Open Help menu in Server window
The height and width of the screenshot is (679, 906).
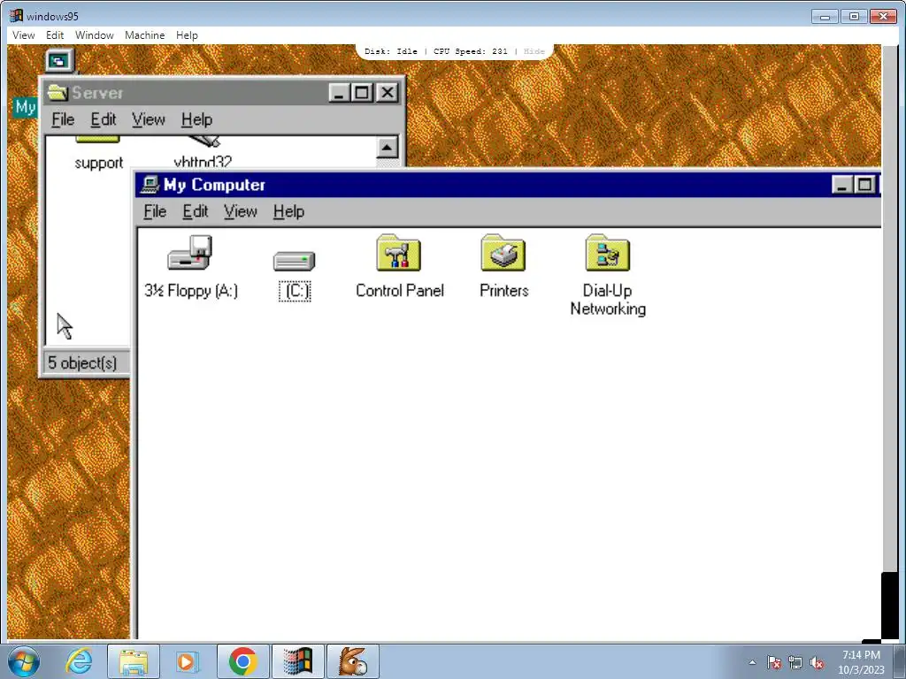click(197, 119)
